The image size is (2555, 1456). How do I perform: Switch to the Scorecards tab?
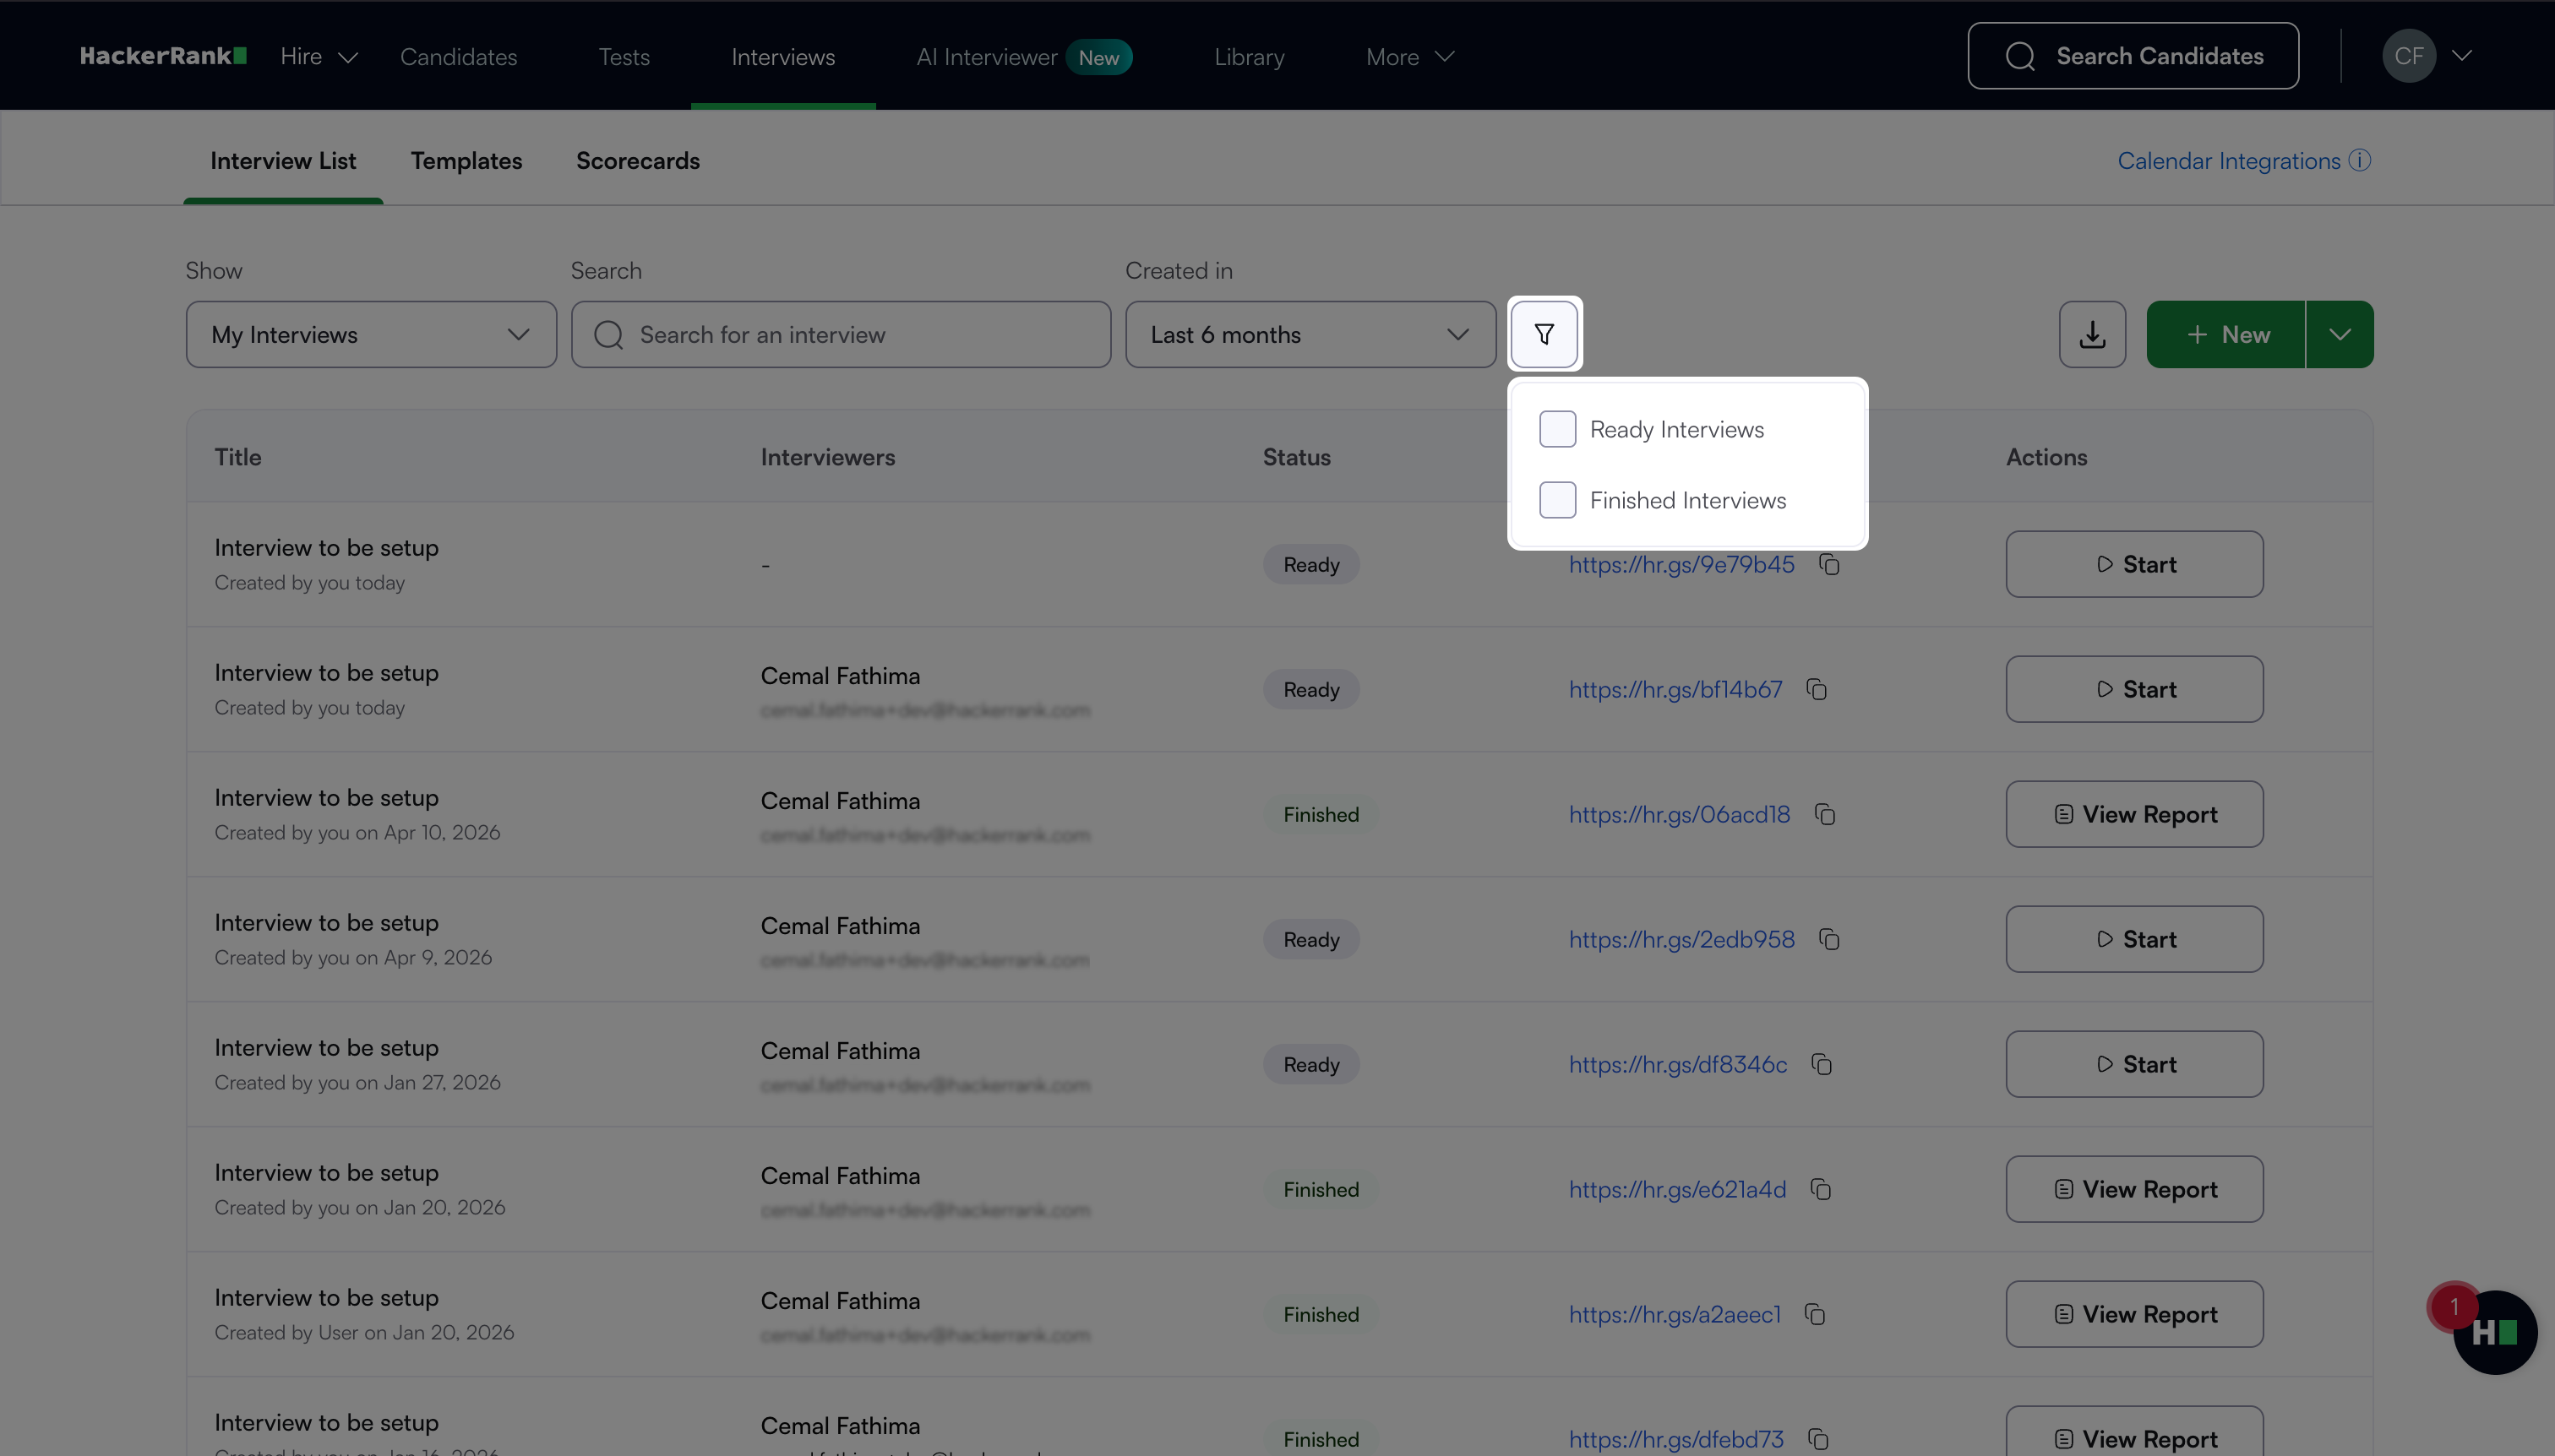coord(637,161)
